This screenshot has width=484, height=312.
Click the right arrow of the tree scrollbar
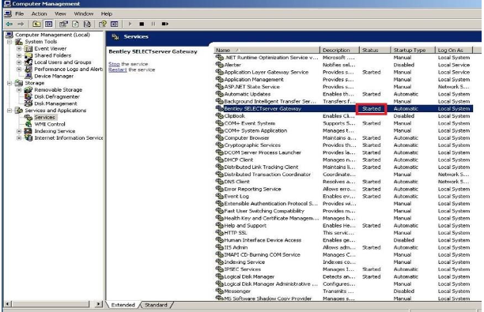click(x=98, y=304)
